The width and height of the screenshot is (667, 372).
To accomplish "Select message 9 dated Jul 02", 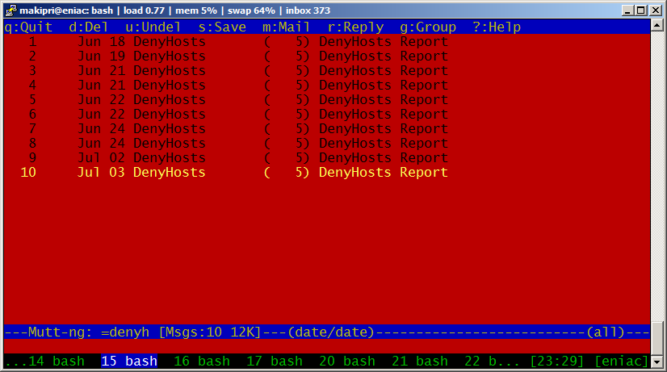I will coord(327,157).
